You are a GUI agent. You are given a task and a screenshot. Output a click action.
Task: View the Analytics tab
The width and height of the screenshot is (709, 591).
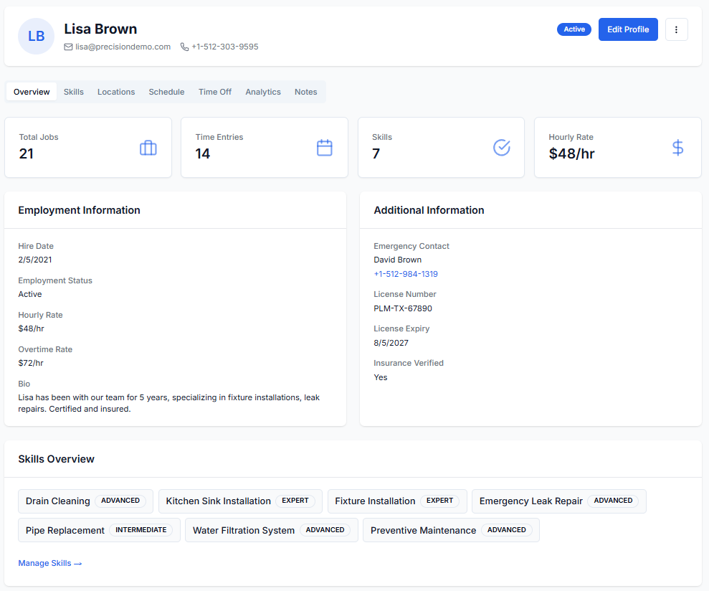(x=263, y=92)
